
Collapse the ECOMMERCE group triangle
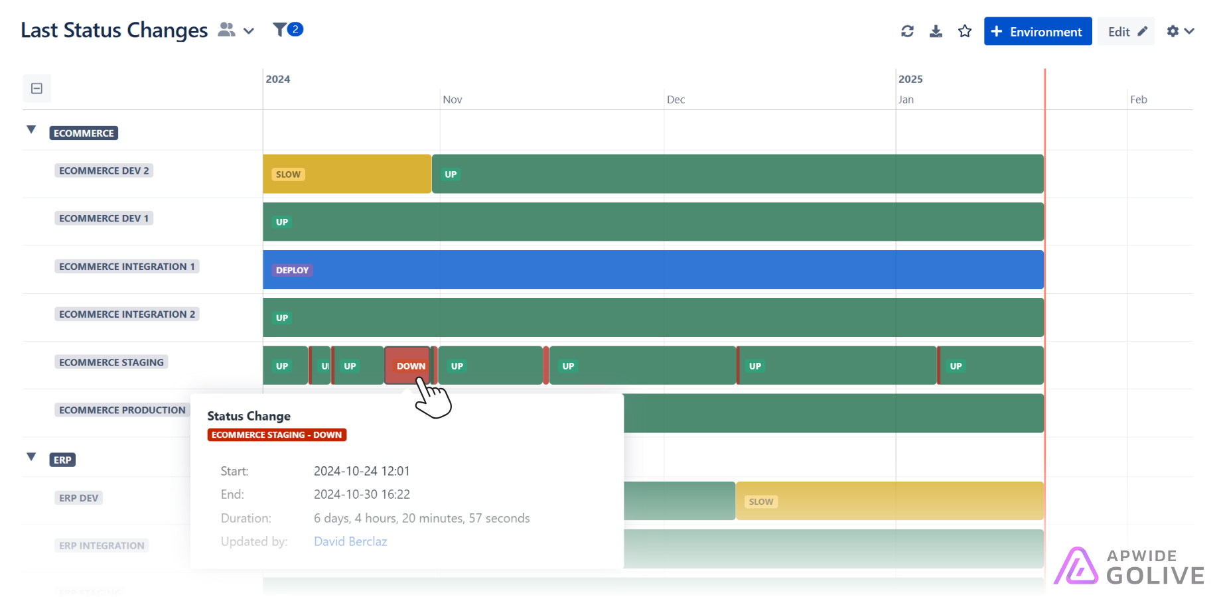31,130
